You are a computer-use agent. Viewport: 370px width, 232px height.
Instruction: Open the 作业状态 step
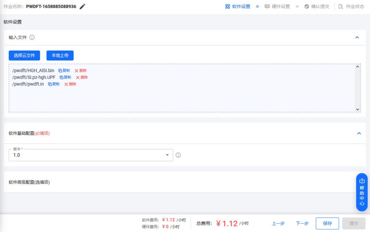(352, 6)
